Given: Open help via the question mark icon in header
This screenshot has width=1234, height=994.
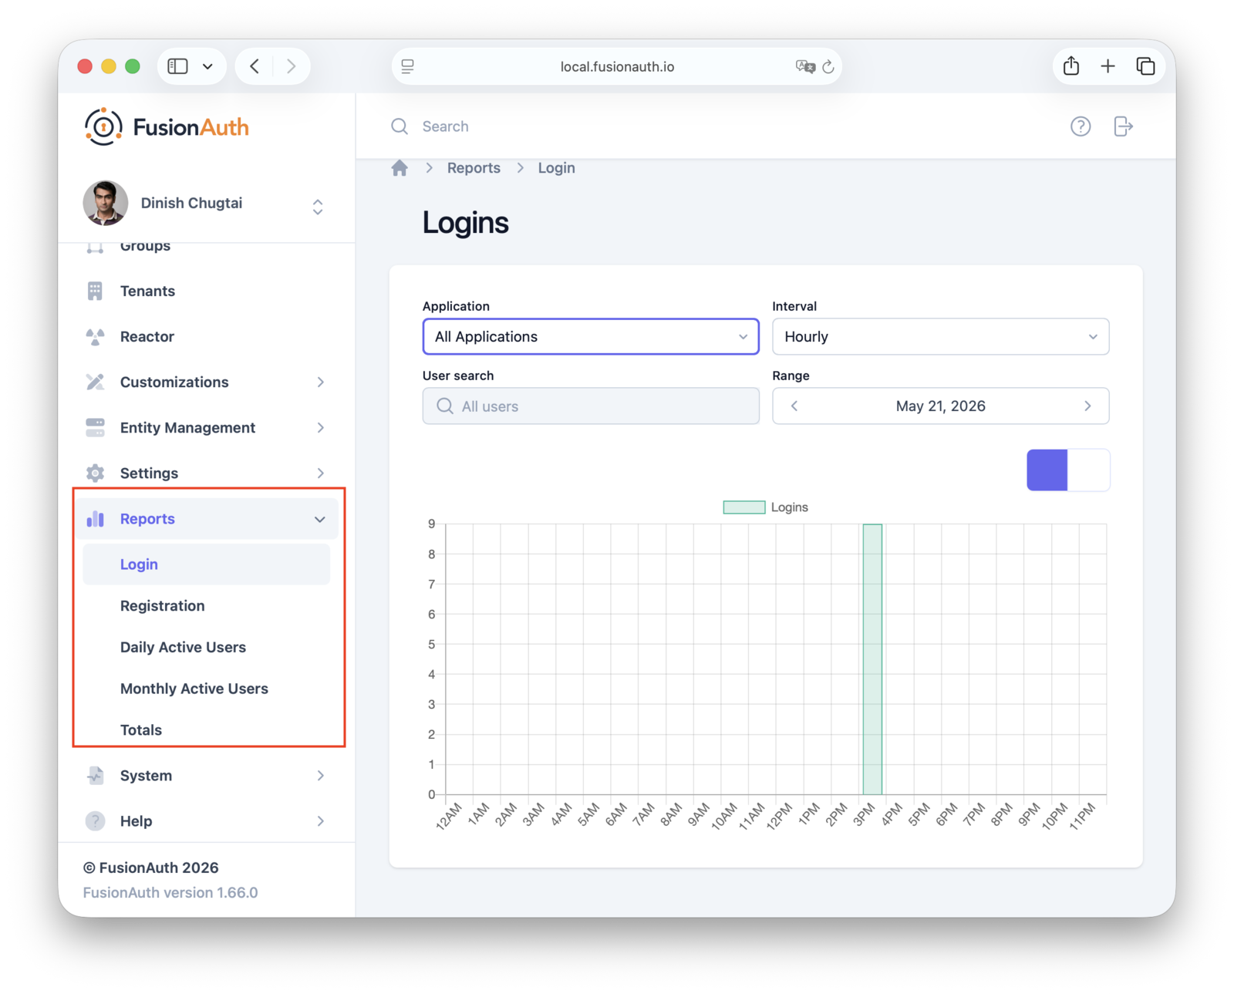Looking at the screenshot, I should pyautogui.click(x=1081, y=126).
